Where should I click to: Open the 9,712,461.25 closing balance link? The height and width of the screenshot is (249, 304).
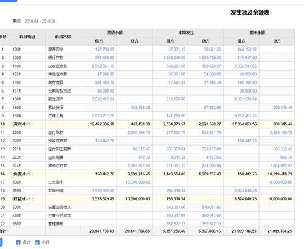point(246,116)
